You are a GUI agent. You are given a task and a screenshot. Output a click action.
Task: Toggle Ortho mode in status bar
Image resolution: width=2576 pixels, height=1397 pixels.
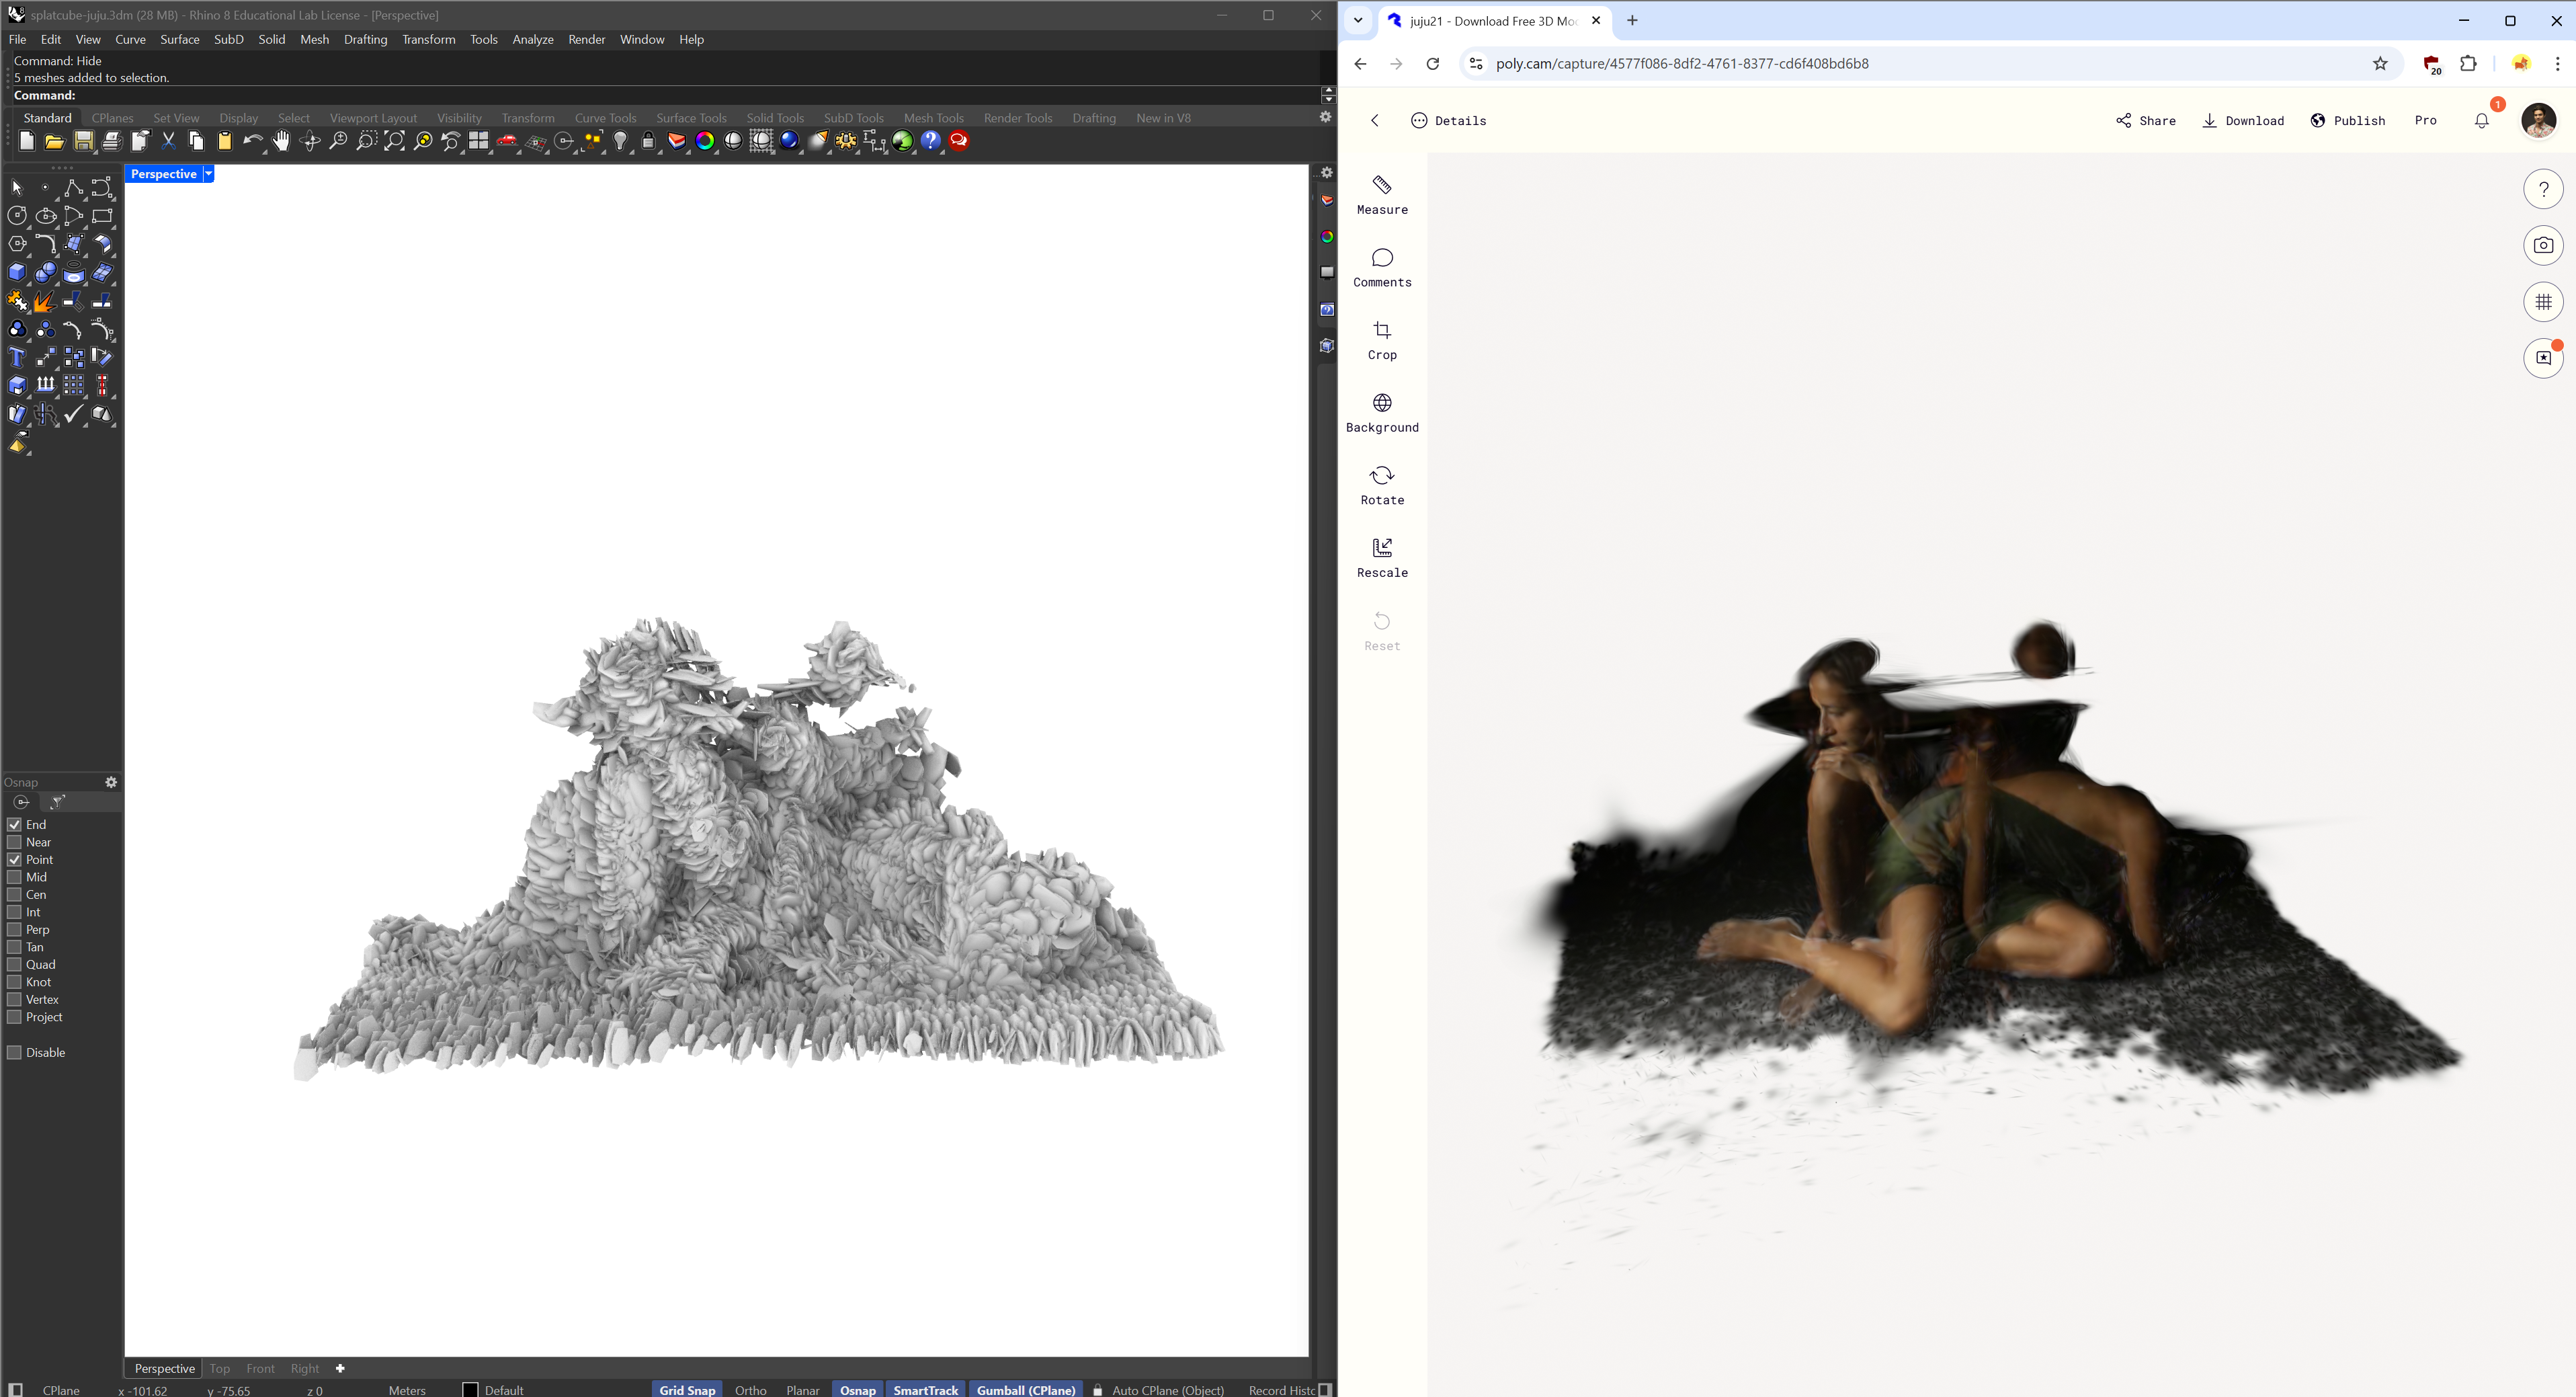(x=750, y=1389)
